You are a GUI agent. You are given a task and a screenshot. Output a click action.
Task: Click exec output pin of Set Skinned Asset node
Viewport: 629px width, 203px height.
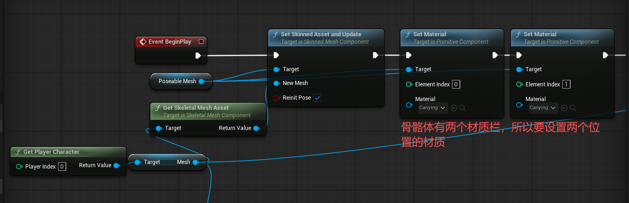click(376, 56)
